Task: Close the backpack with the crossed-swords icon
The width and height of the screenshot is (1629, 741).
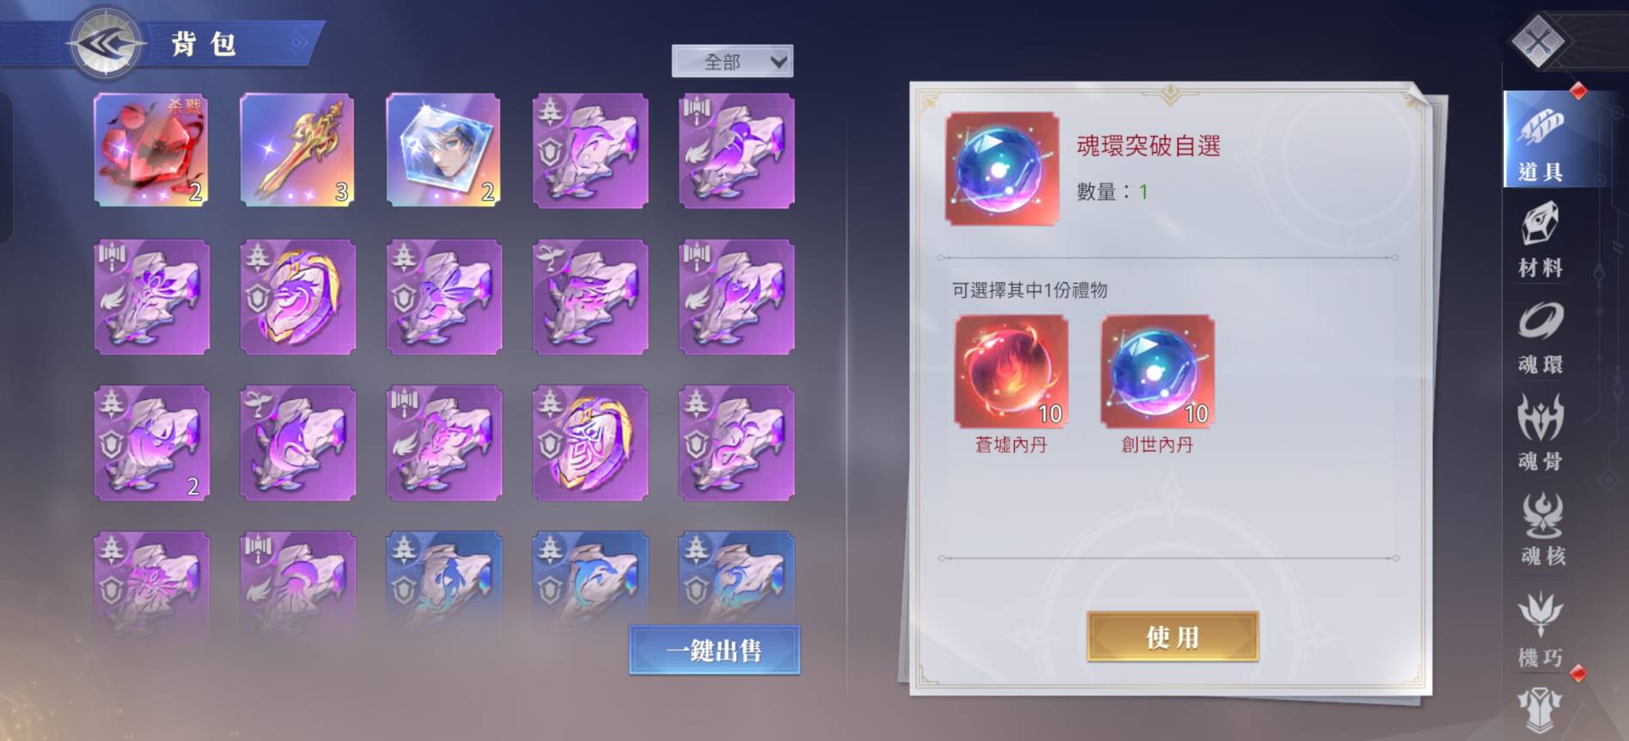Action: [x=1538, y=39]
